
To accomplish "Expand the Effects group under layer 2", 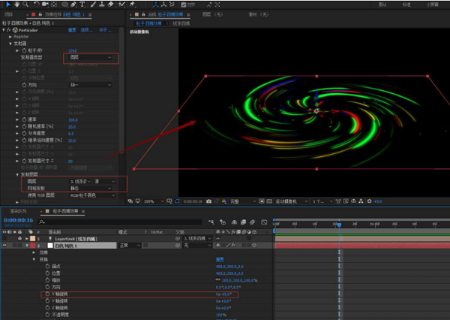I will click(x=34, y=252).
